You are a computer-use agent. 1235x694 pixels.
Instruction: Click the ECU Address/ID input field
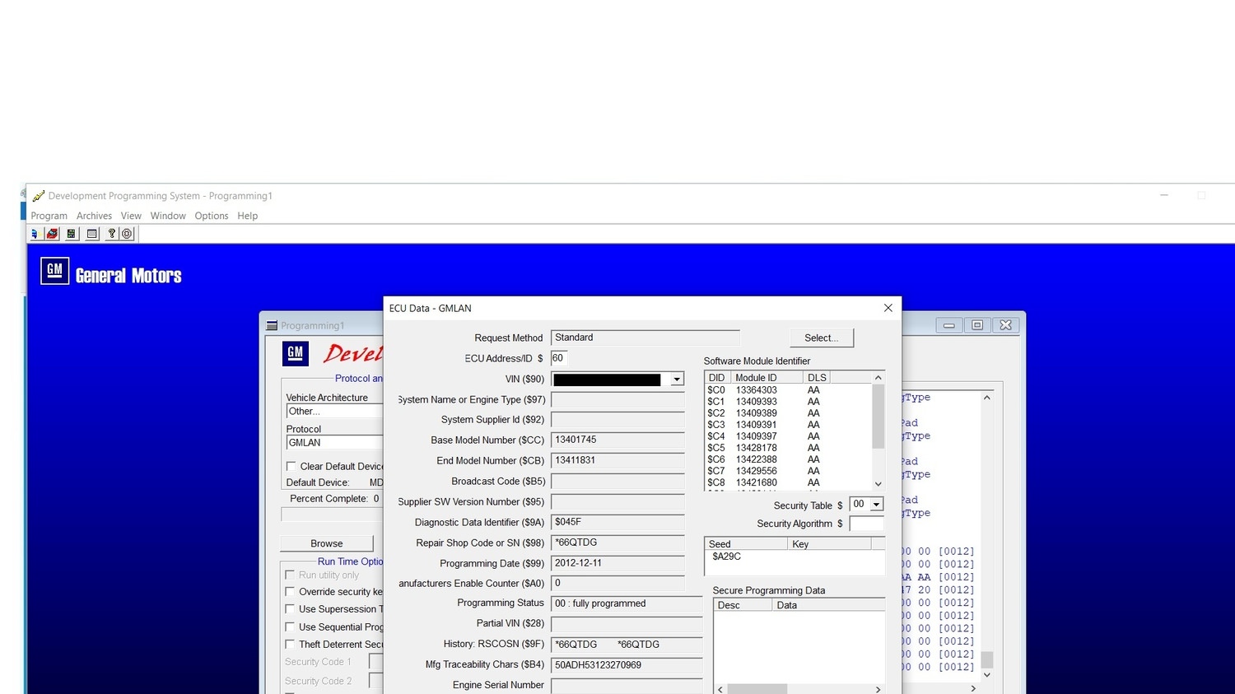click(559, 358)
